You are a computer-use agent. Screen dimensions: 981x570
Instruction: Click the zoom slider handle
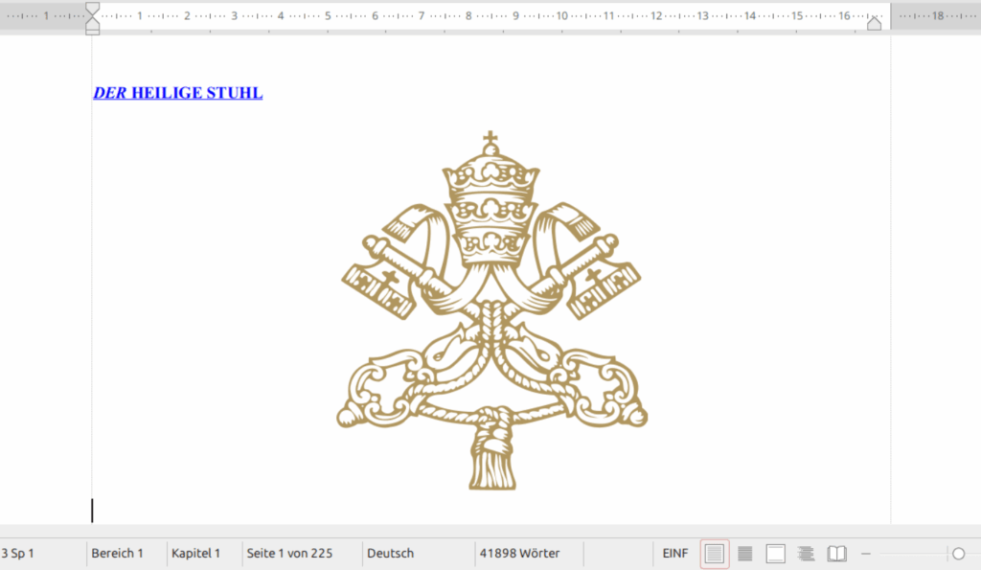coord(958,554)
